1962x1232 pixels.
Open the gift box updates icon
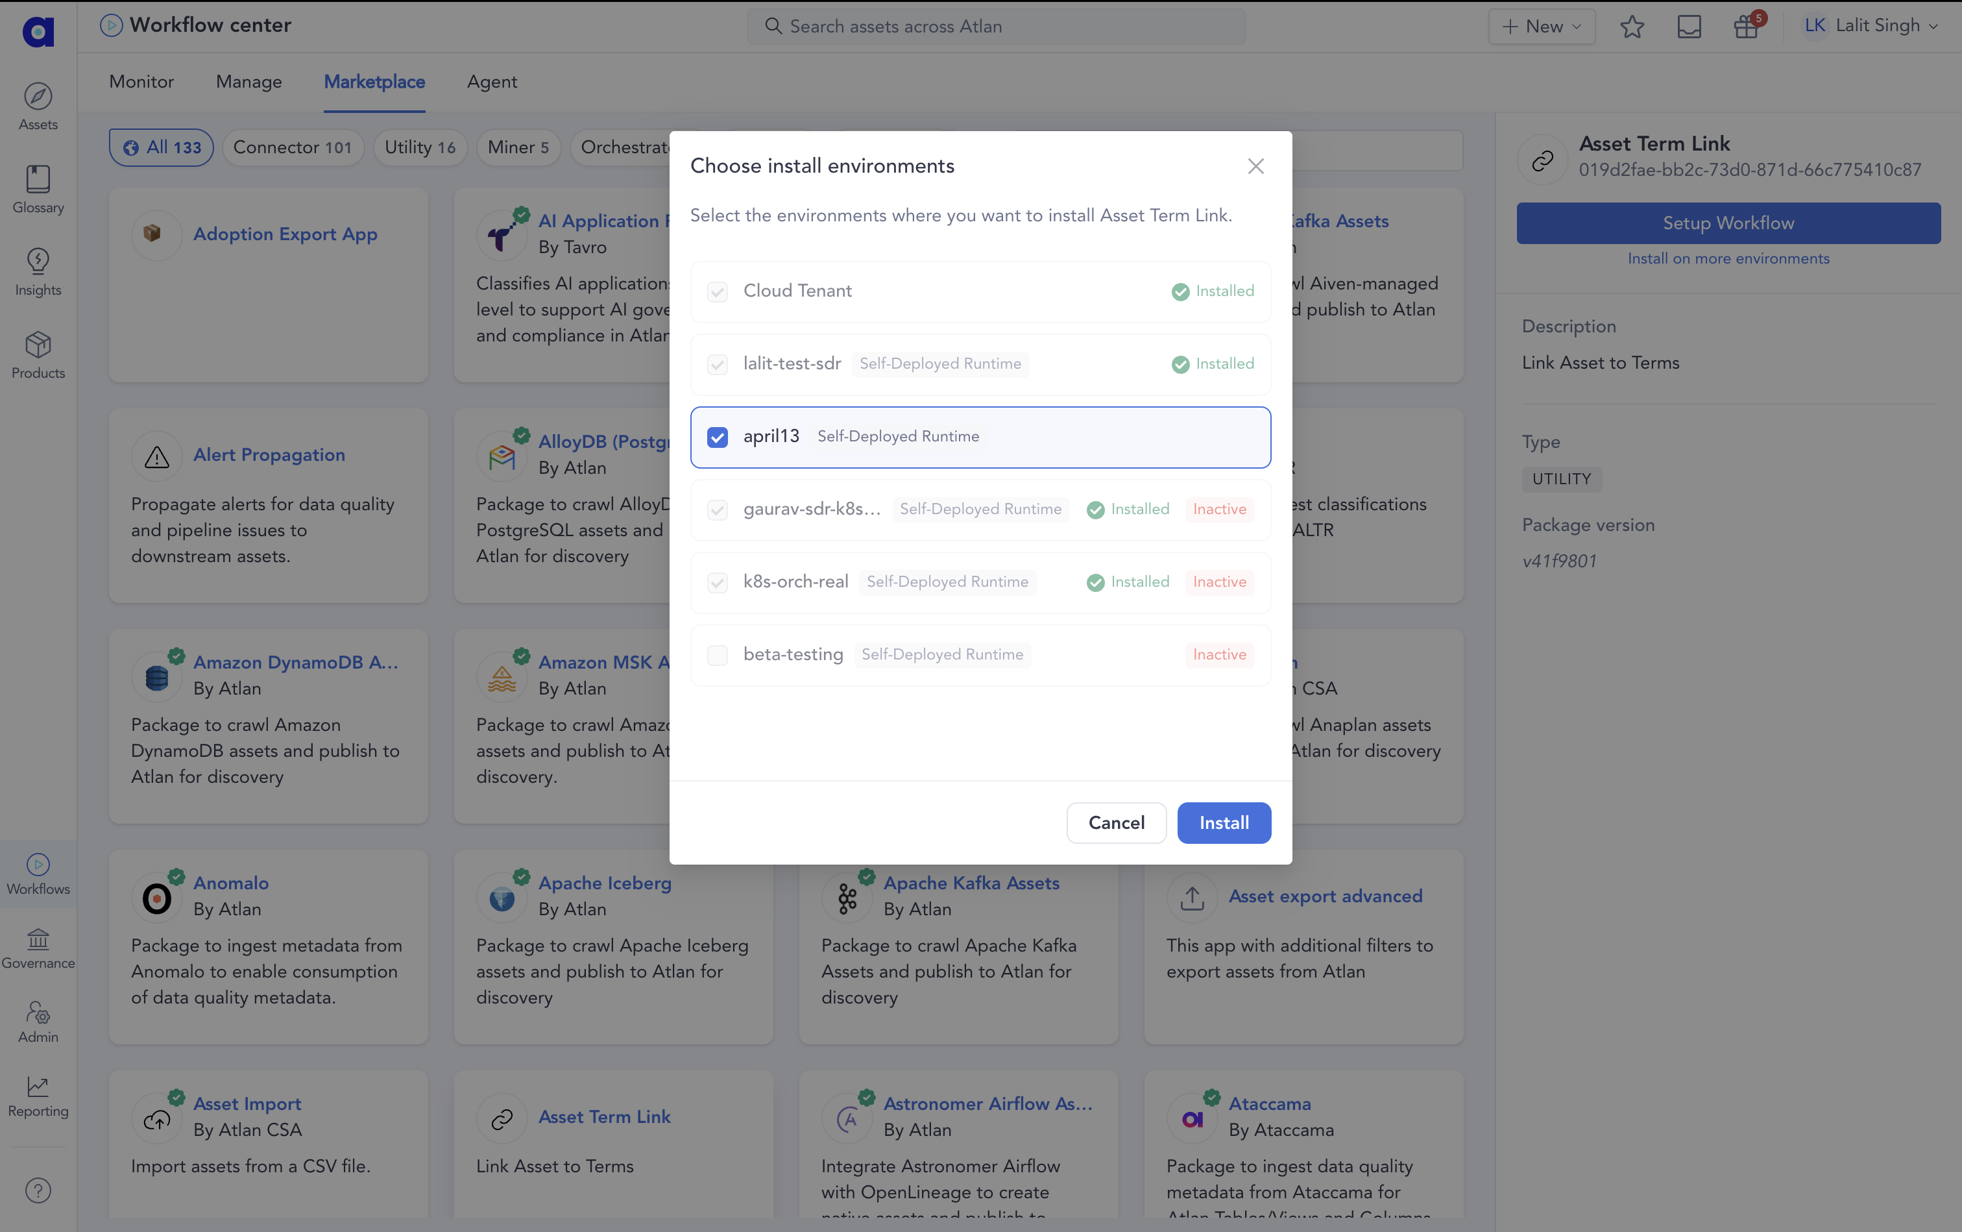[1745, 27]
